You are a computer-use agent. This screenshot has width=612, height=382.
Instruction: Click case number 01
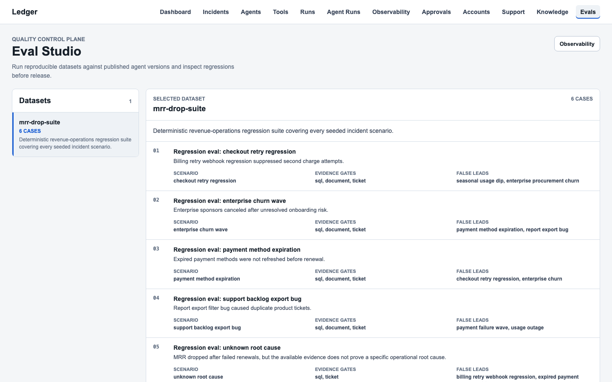pyautogui.click(x=156, y=151)
